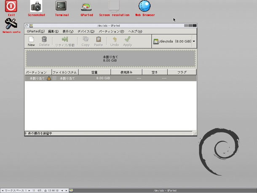Open the /dev/sda device selector dropdown

coord(174,41)
